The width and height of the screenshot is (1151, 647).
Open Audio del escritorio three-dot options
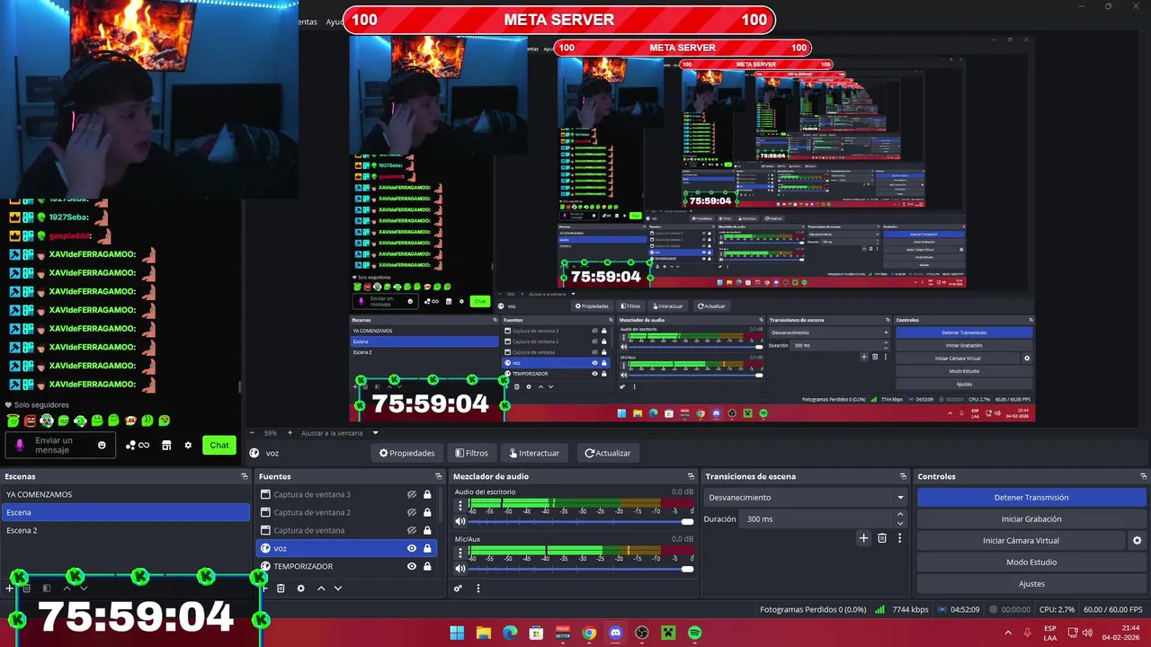pos(460,506)
